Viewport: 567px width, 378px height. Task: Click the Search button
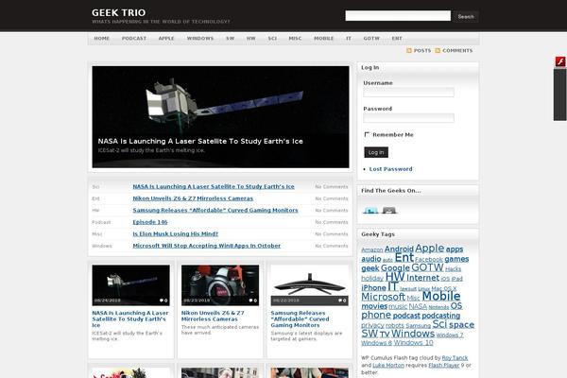point(466,16)
